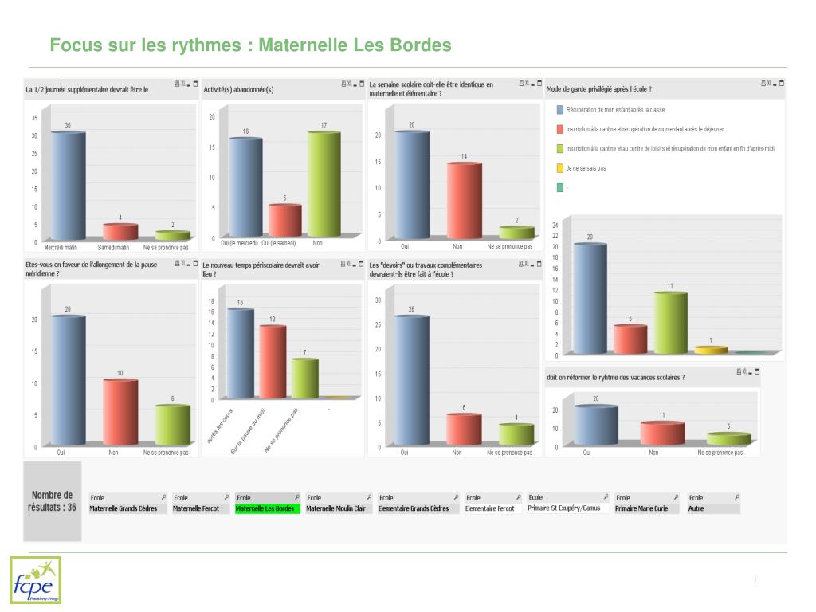Deselect the green 'Maternelle Les Bordes' value

[268, 508]
